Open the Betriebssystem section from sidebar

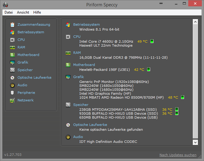31,32
